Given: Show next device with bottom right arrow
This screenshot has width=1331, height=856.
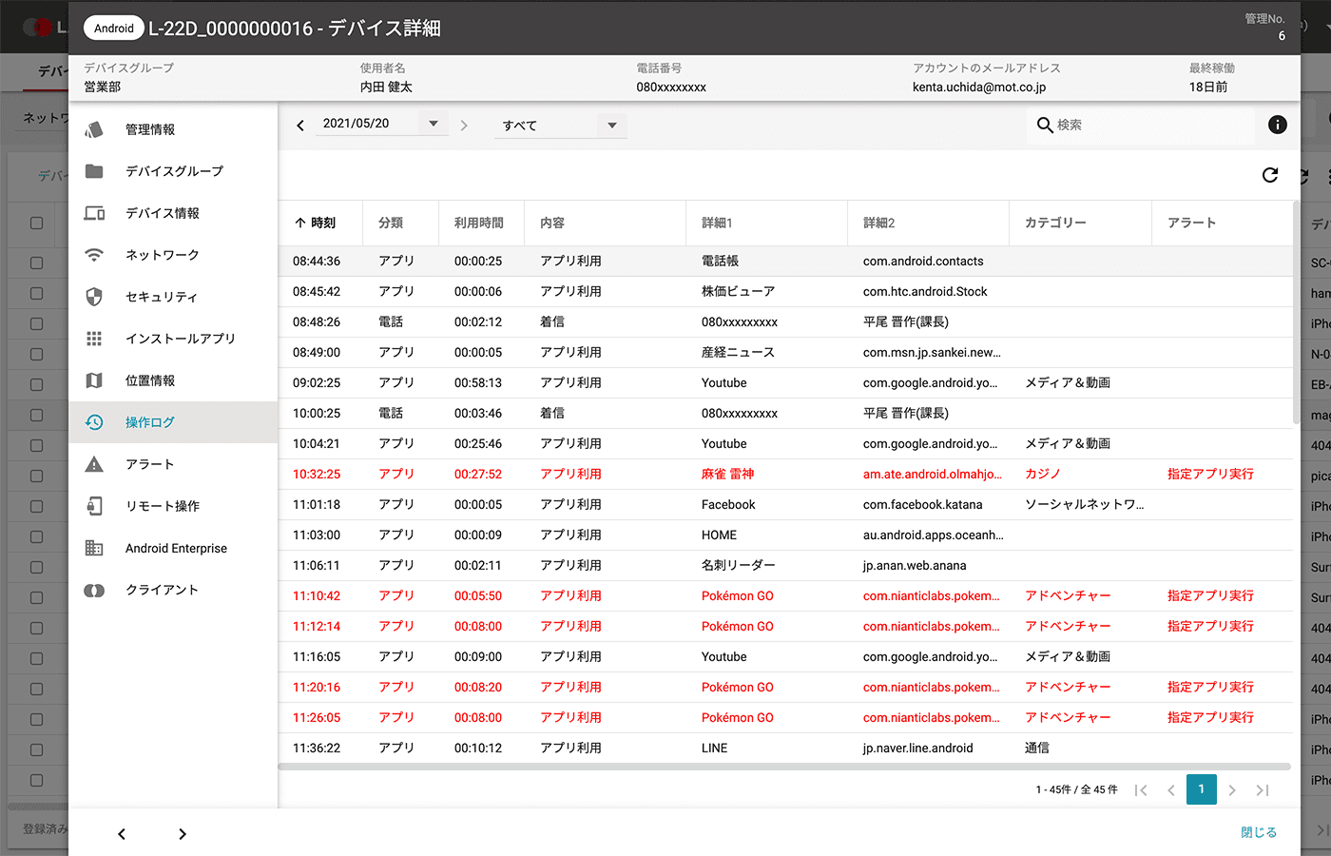Looking at the screenshot, I should [x=183, y=834].
